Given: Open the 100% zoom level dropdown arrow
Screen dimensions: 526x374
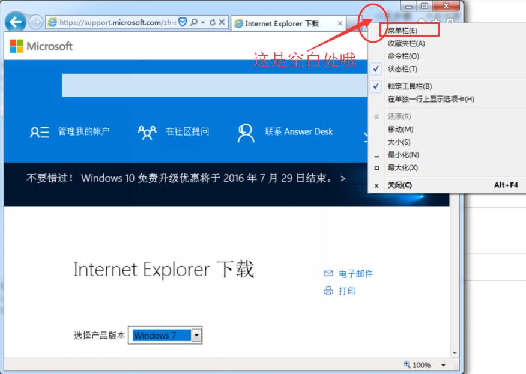Looking at the screenshot, I should (444, 365).
